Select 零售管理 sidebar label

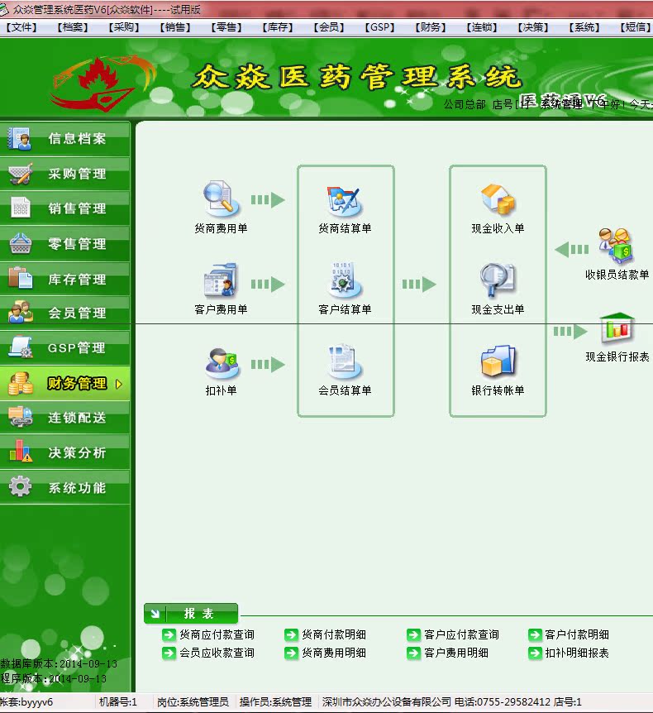[x=77, y=244]
